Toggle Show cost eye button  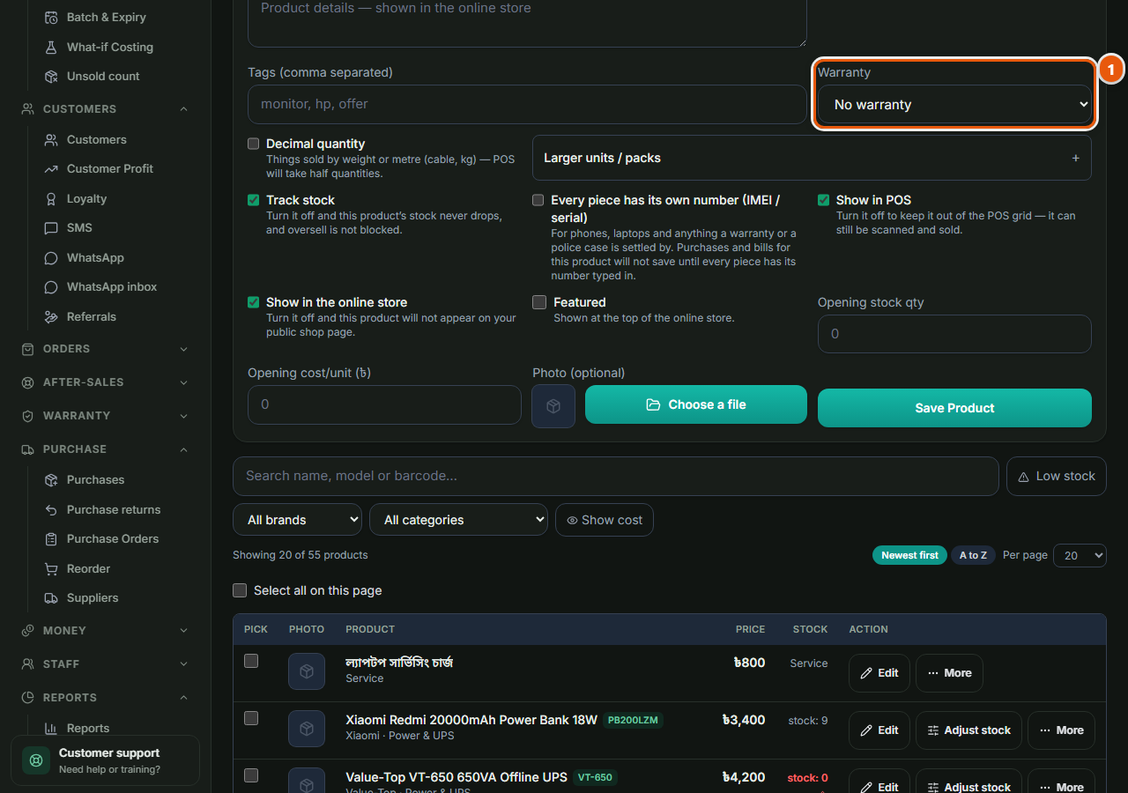tap(605, 520)
